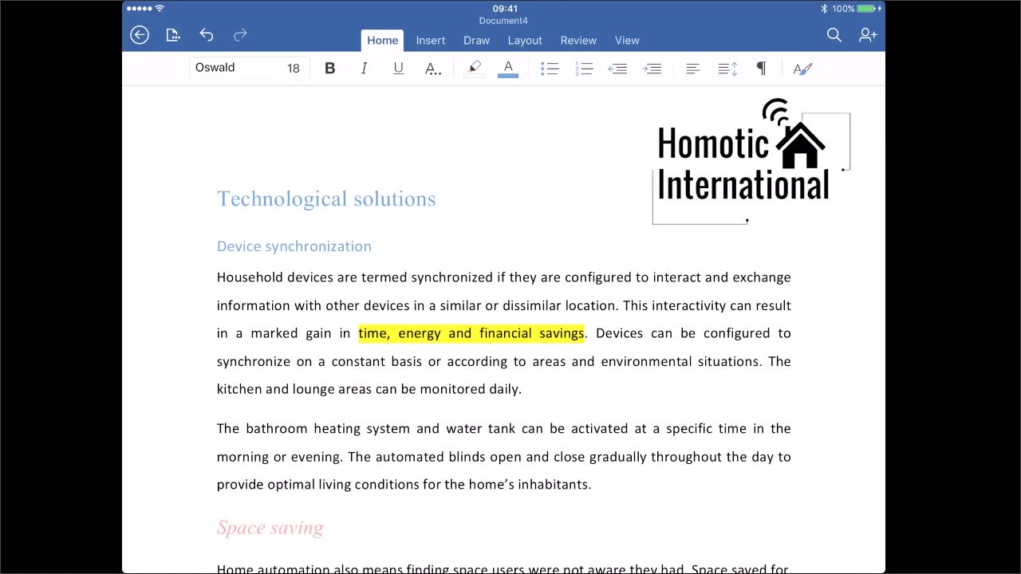Tap the back arrow button
This screenshot has width=1021, height=574.
pos(140,34)
